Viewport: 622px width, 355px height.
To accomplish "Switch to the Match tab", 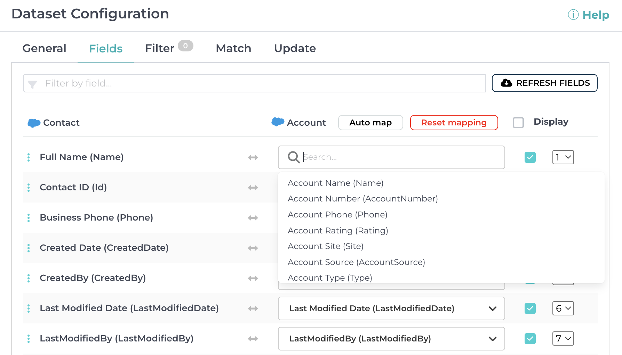I will (x=233, y=48).
